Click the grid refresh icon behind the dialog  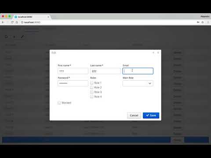[6, 37]
